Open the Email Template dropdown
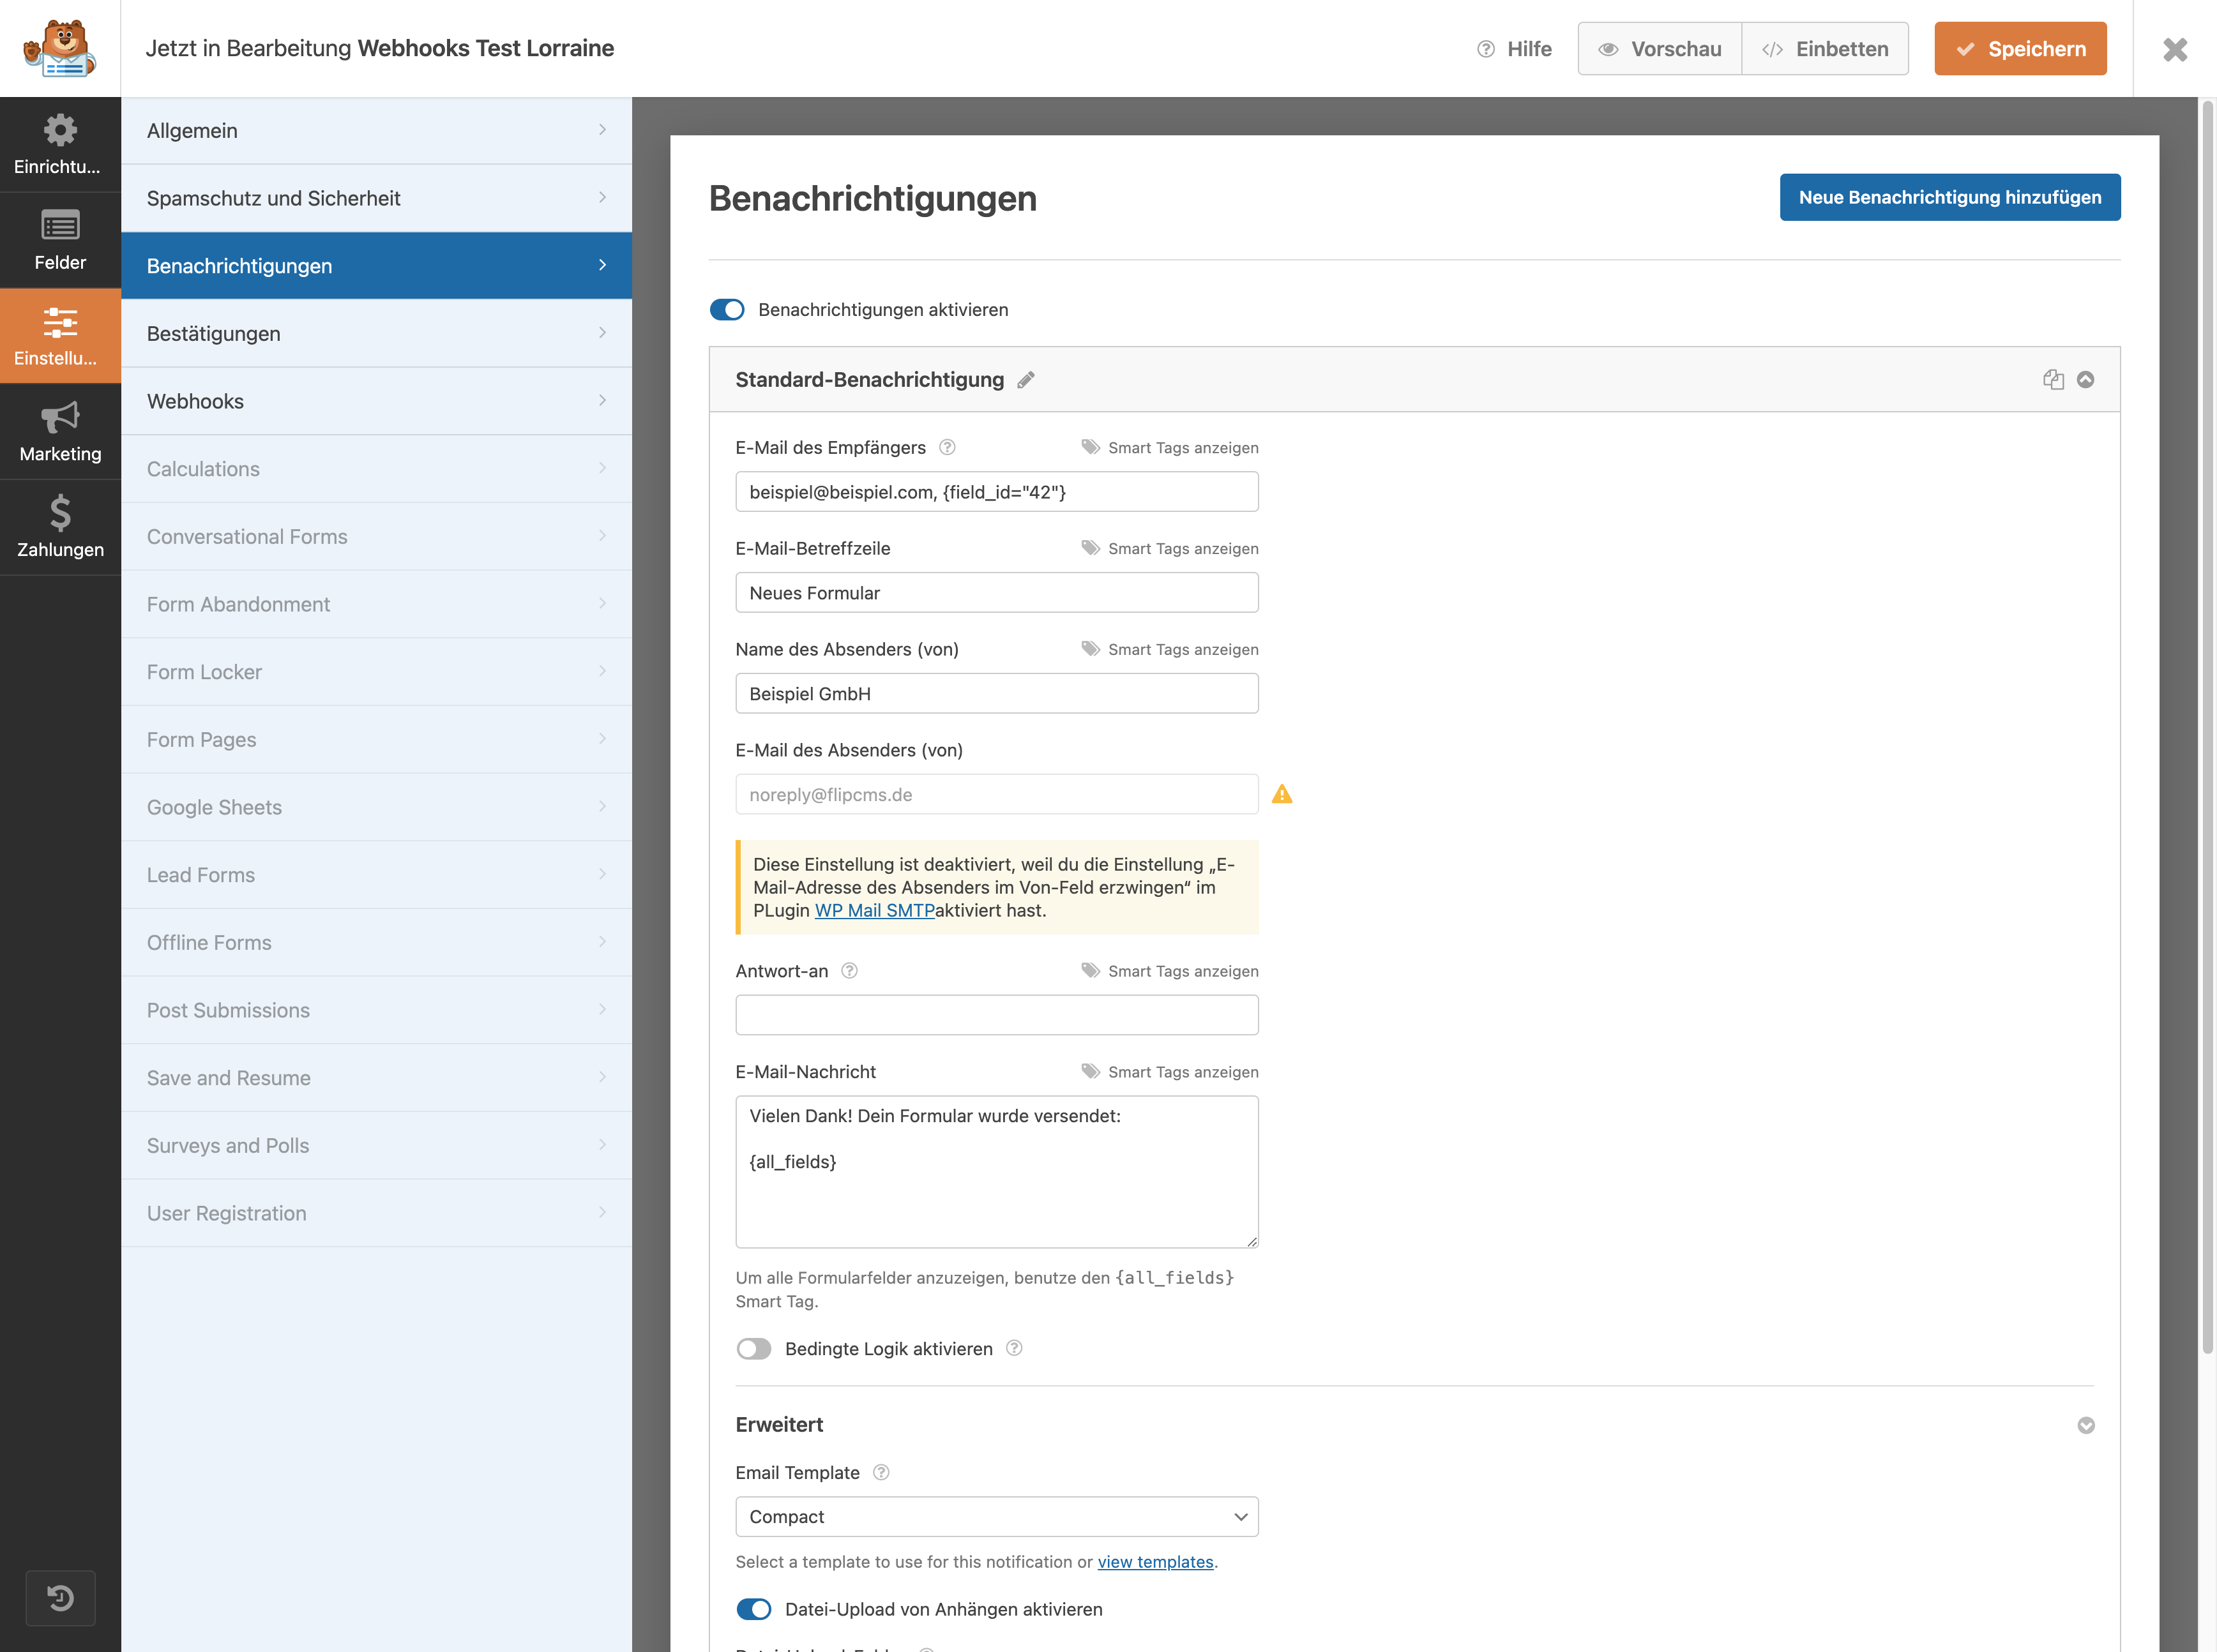This screenshot has height=1652, width=2217. [x=997, y=1516]
